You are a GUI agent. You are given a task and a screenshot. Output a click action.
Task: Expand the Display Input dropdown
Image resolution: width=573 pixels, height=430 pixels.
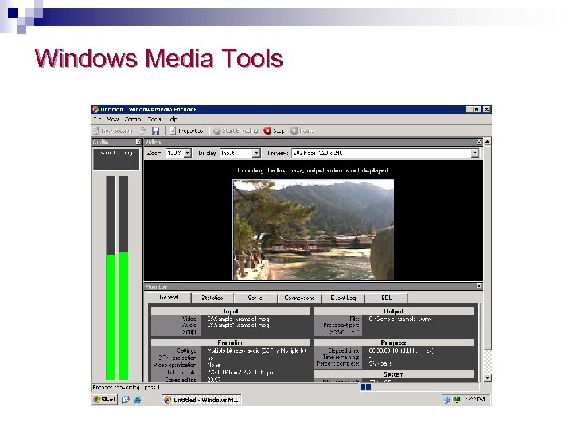256,153
